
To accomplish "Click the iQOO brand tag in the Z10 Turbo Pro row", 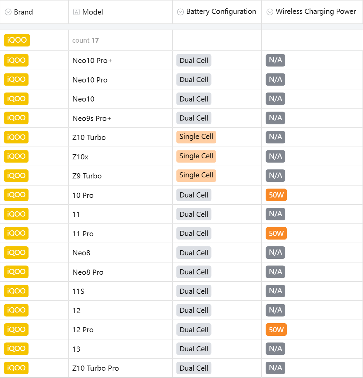I will pos(16,368).
